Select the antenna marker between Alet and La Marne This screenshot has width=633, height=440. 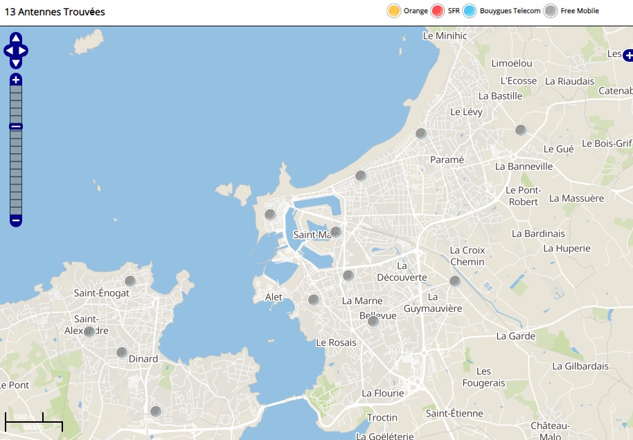point(314,300)
